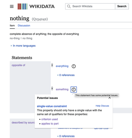132x138 pixels.
Task: Open the hamburger main menu
Action: tap(12, 6)
